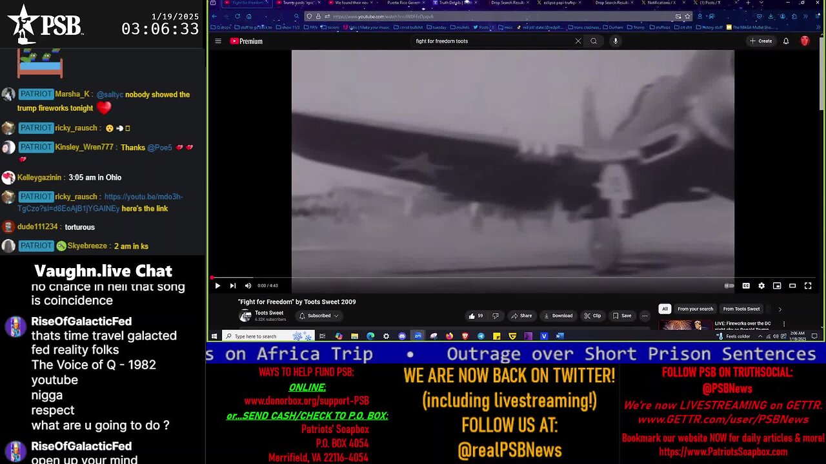
Task: Toggle closed captions in YouTube player
Action: (746, 285)
